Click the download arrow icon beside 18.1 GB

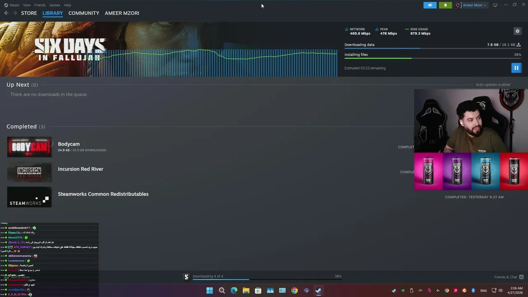click(519, 45)
